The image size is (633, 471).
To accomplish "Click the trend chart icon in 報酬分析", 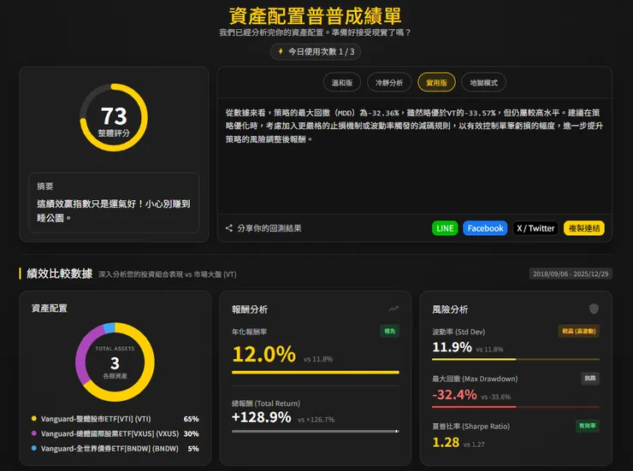I will click(393, 309).
